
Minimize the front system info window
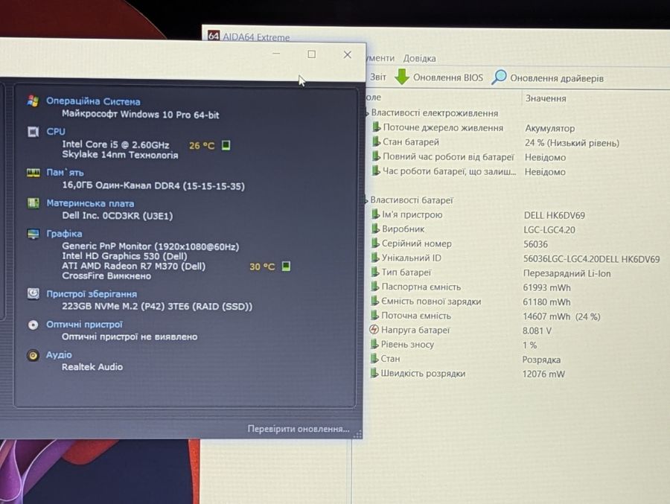point(276,54)
